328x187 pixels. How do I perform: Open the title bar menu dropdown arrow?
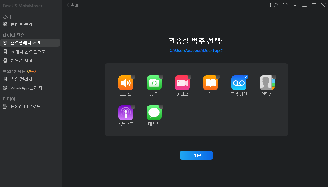click(x=295, y=5)
